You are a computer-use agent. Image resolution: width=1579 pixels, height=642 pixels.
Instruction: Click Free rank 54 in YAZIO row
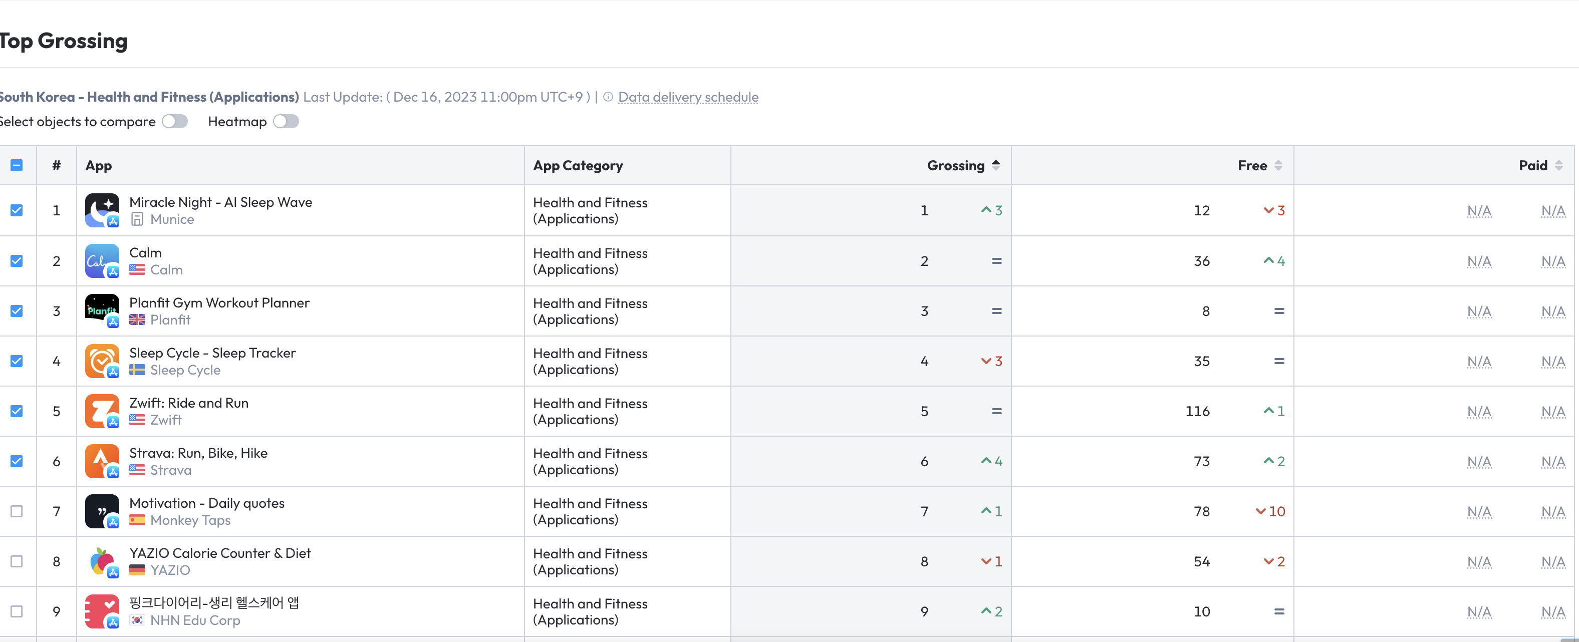point(1201,562)
